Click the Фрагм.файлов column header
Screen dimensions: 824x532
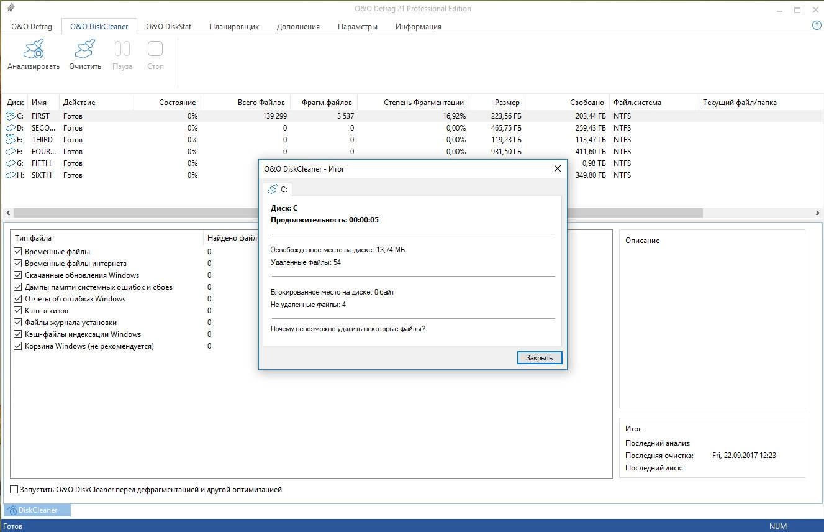[x=324, y=103]
